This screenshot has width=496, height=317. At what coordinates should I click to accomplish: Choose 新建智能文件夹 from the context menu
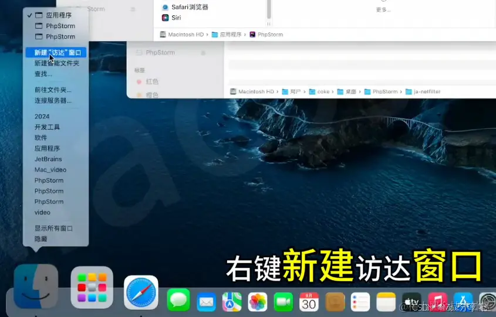56,63
